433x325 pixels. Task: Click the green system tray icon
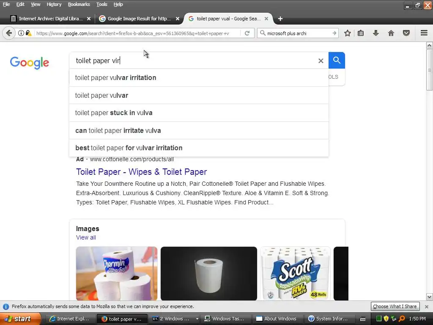click(x=379, y=319)
